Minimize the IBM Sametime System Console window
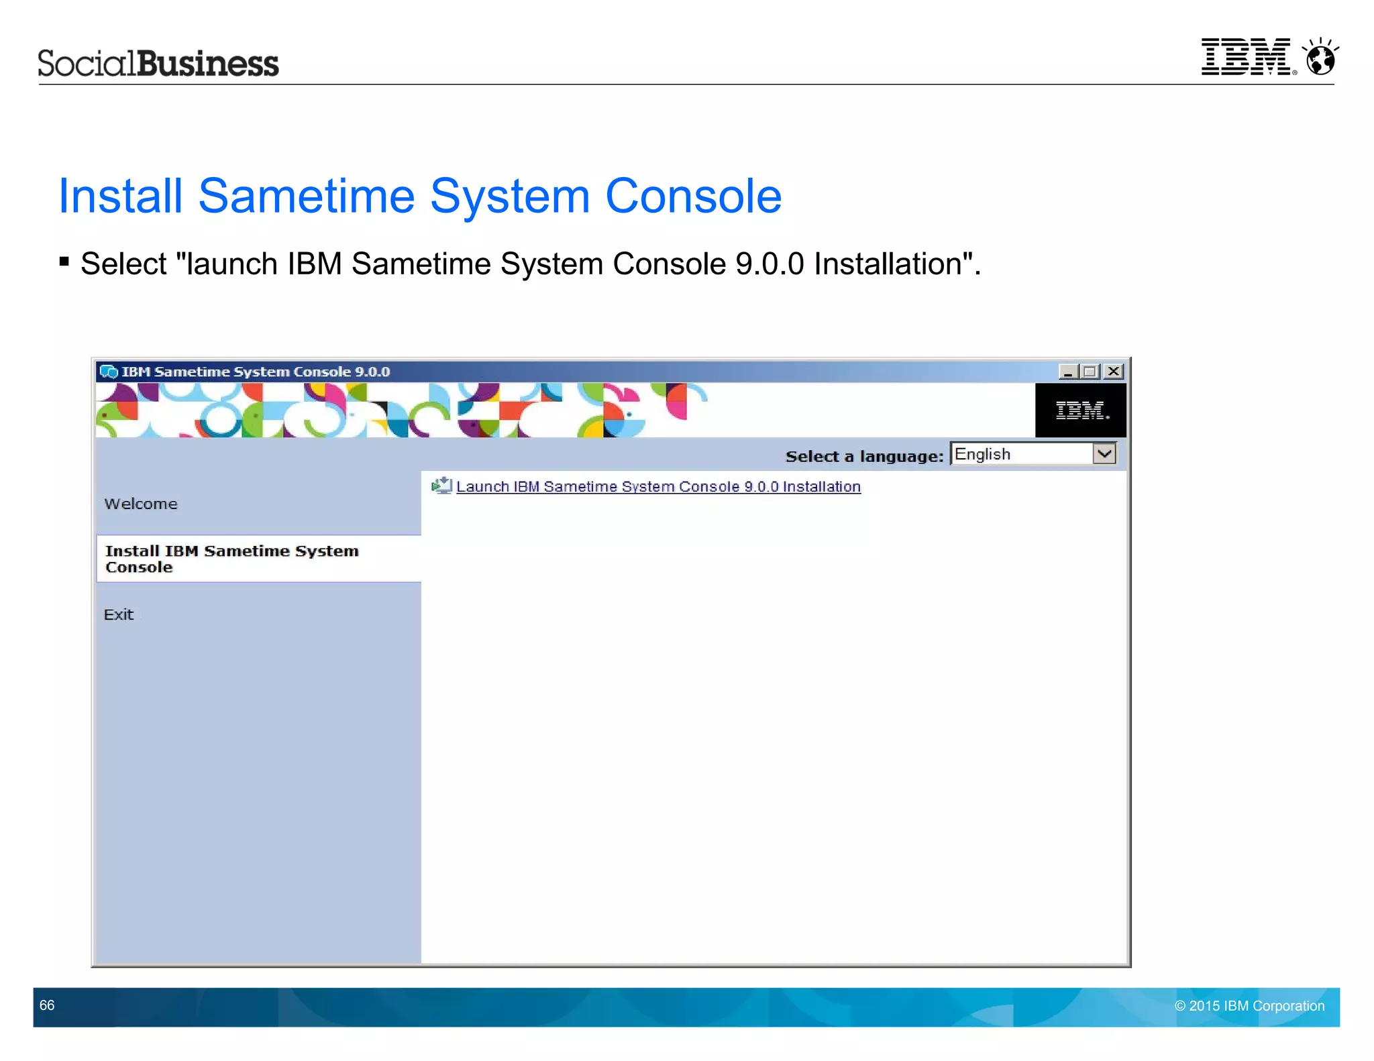The image size is (1374, 1061). click(x=1068, y=372)
